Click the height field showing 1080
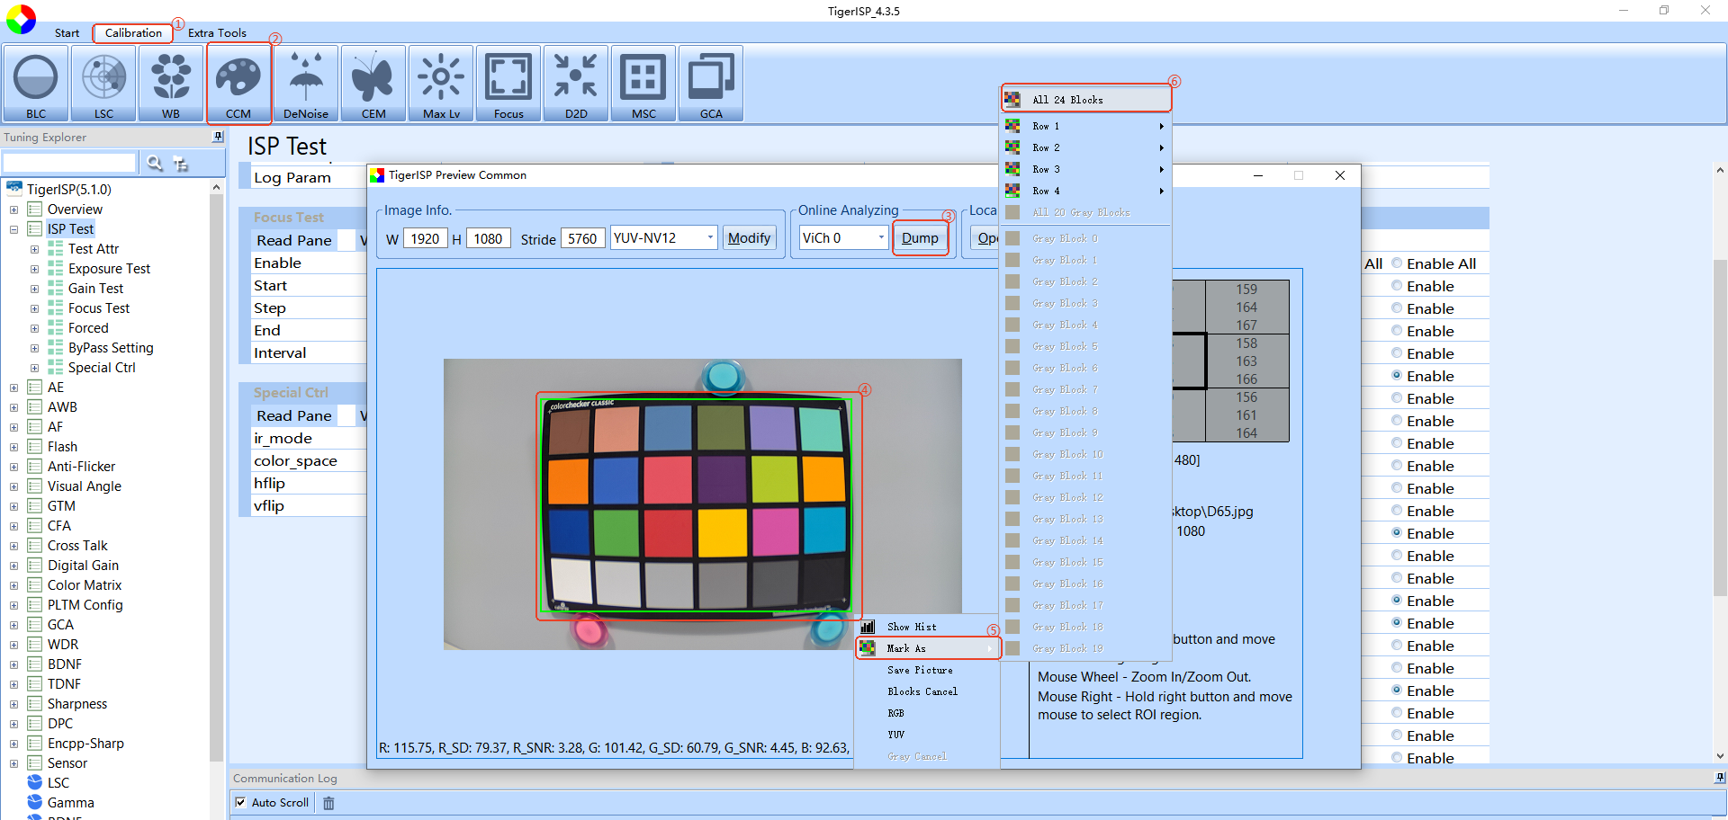The image size is (1728, 820). pyautogui.click(x=488, y=238)
